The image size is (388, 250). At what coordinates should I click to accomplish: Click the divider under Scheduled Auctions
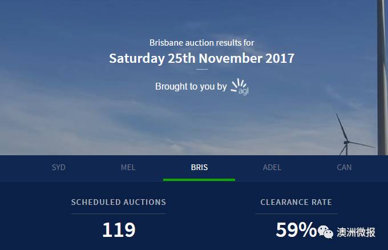tap(119, 213)
